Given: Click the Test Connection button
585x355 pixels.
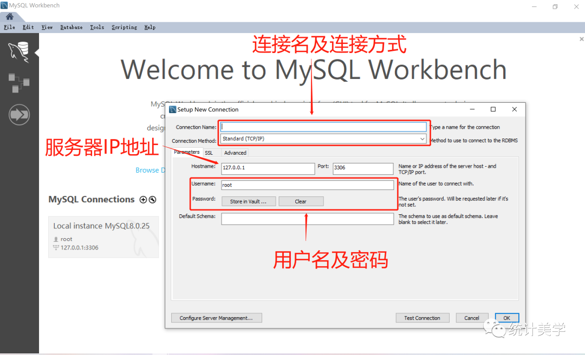Looking at the screenshot, I should (422, 318).
